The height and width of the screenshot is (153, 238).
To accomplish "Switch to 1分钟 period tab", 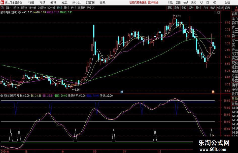I will (15, 8).
